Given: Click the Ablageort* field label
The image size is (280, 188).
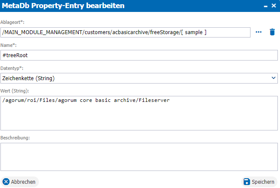Looking at the screenshot, I should click(x=12, y=22).
